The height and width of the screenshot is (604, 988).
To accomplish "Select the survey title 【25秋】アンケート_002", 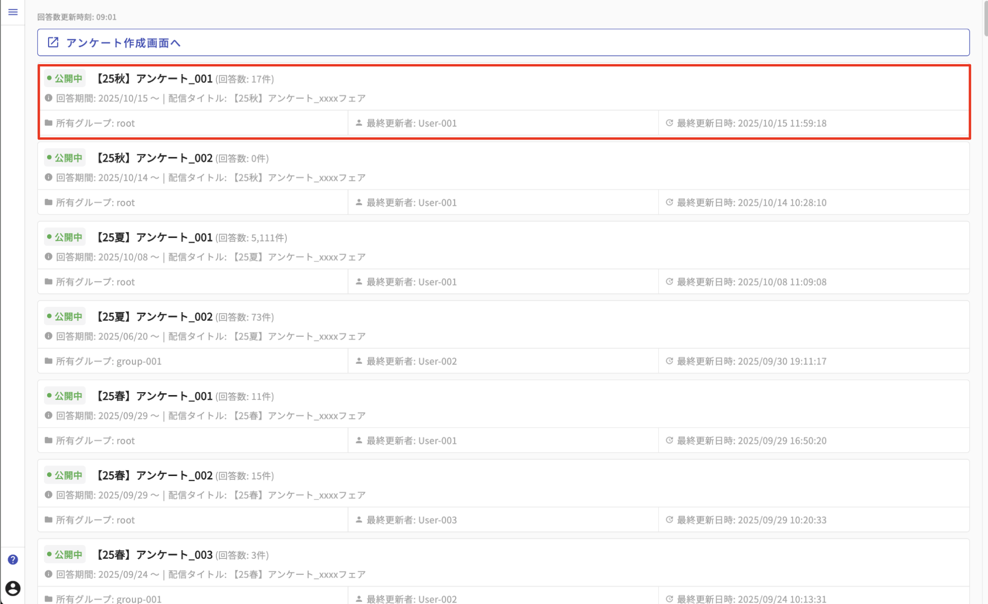I will [154, 158].
